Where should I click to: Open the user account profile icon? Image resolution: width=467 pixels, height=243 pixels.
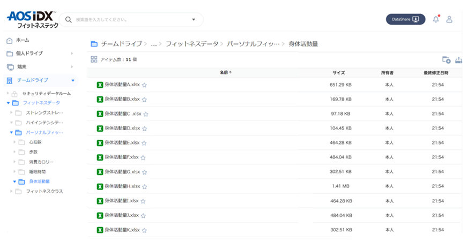449,19
